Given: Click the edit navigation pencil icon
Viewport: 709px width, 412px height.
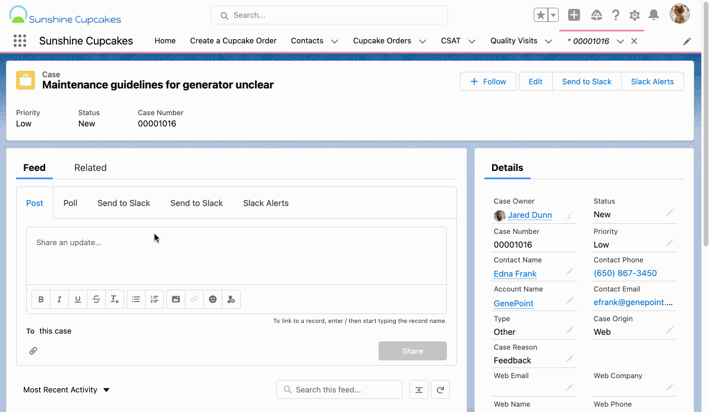Looking at the screenshot, I should 687,42.
